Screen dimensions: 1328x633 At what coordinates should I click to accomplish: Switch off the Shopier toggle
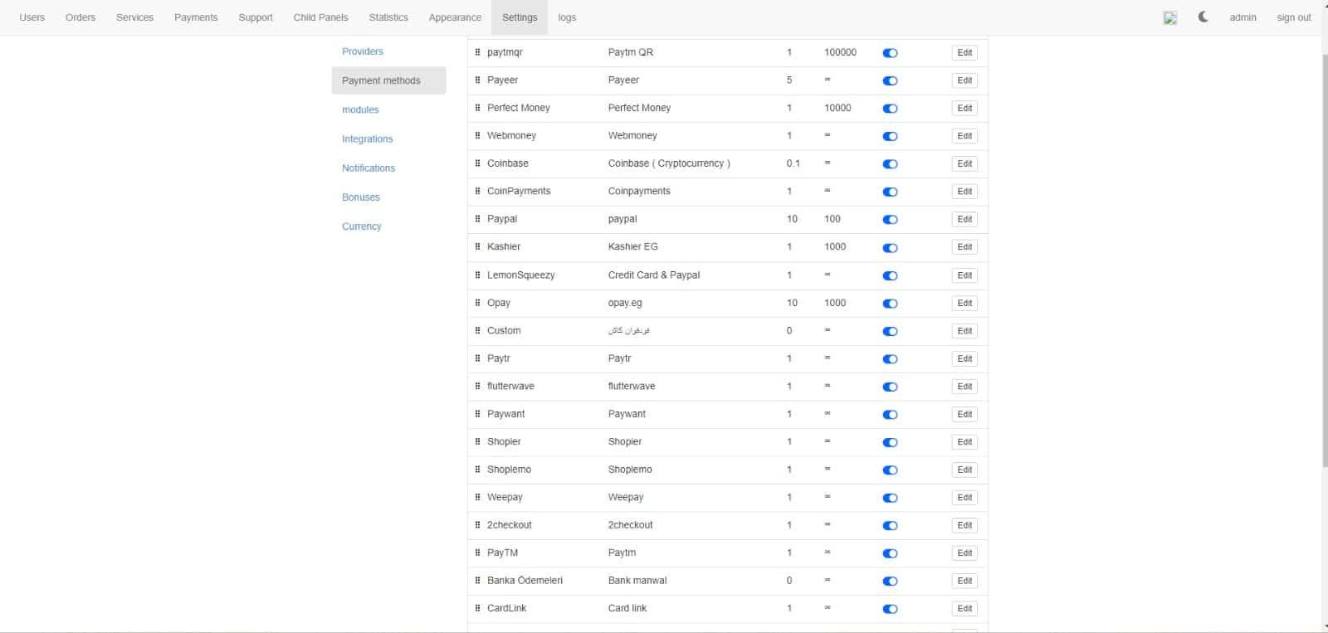(x=890, y=442)
